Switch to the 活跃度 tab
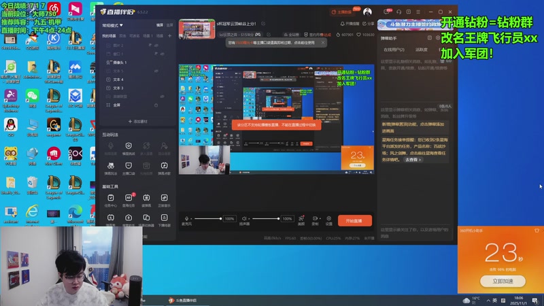The image size is (544, 306). point(421,50)
